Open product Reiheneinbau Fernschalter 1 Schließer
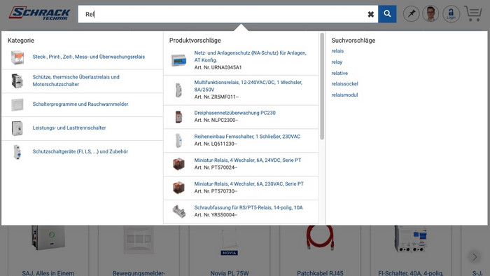 [247, 137]
